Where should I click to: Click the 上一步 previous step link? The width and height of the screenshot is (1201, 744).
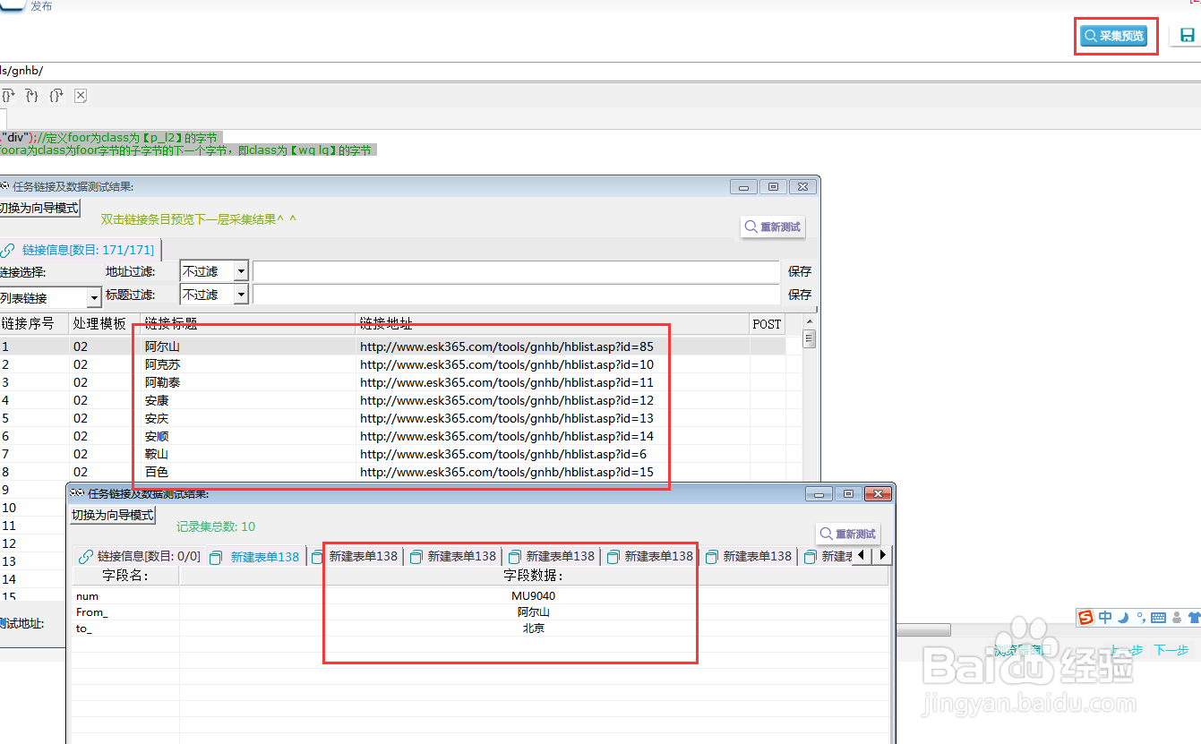(1127, 651)
